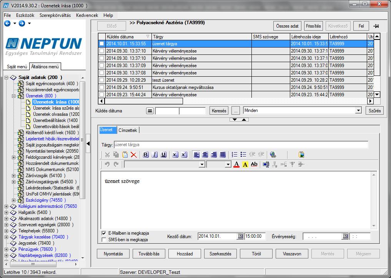The height and width of the screenshot is (278, 391).
Task: Enable 'SMS-ben is megkapja'
Action: (104, 240)
